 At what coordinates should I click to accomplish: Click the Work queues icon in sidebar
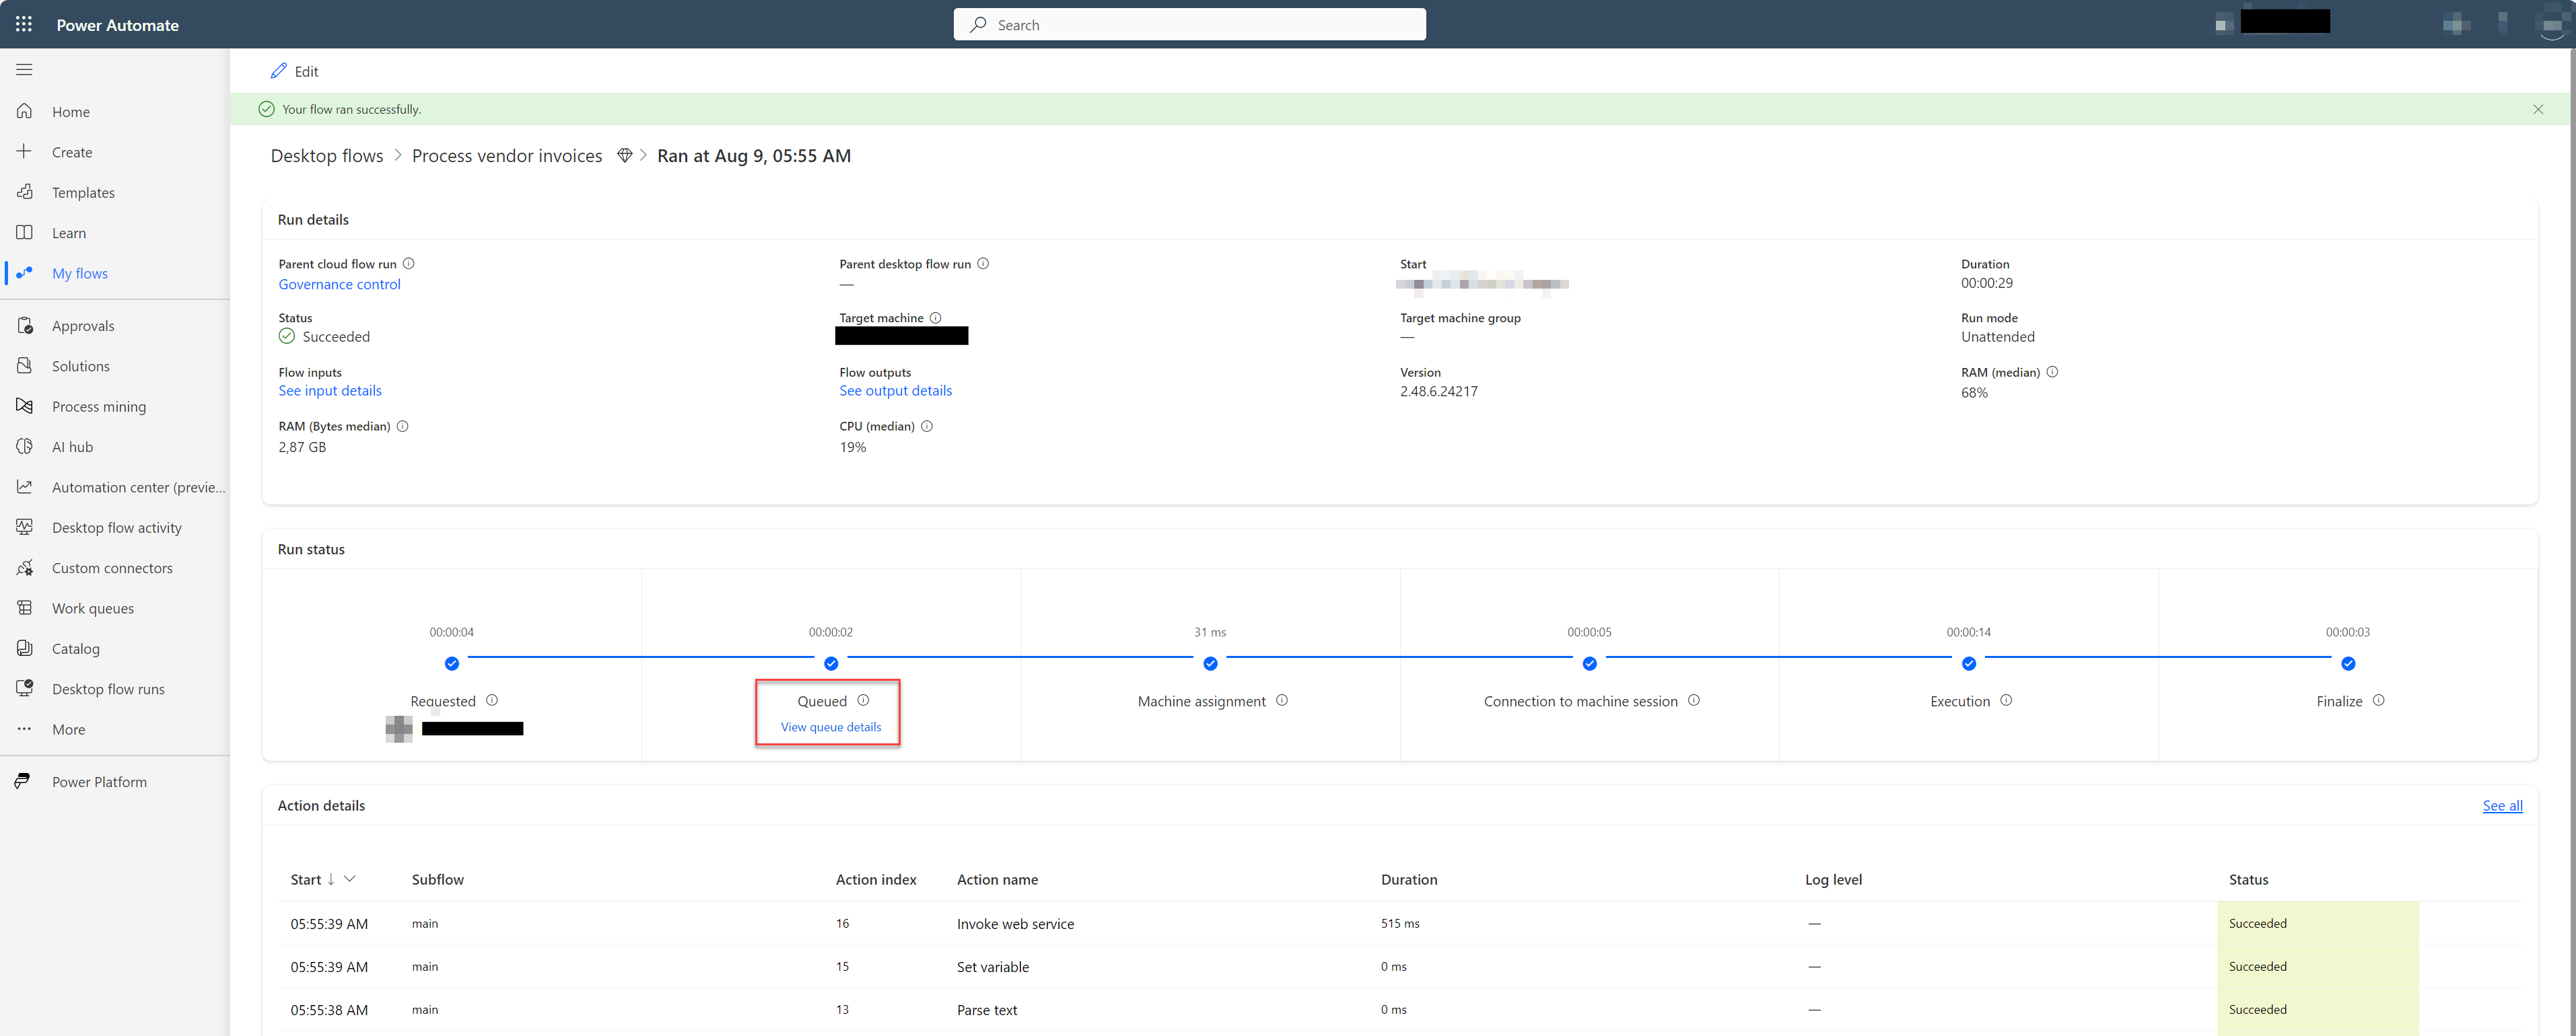pyautogui.click(x=25, y=607)
